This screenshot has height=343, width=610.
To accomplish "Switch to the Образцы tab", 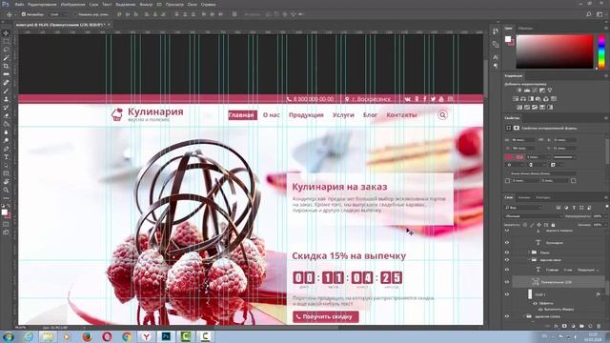I will click(x=525, y=28).
